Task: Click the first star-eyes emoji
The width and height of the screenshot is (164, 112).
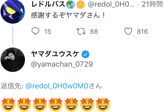Action: (x=8, y=104)
